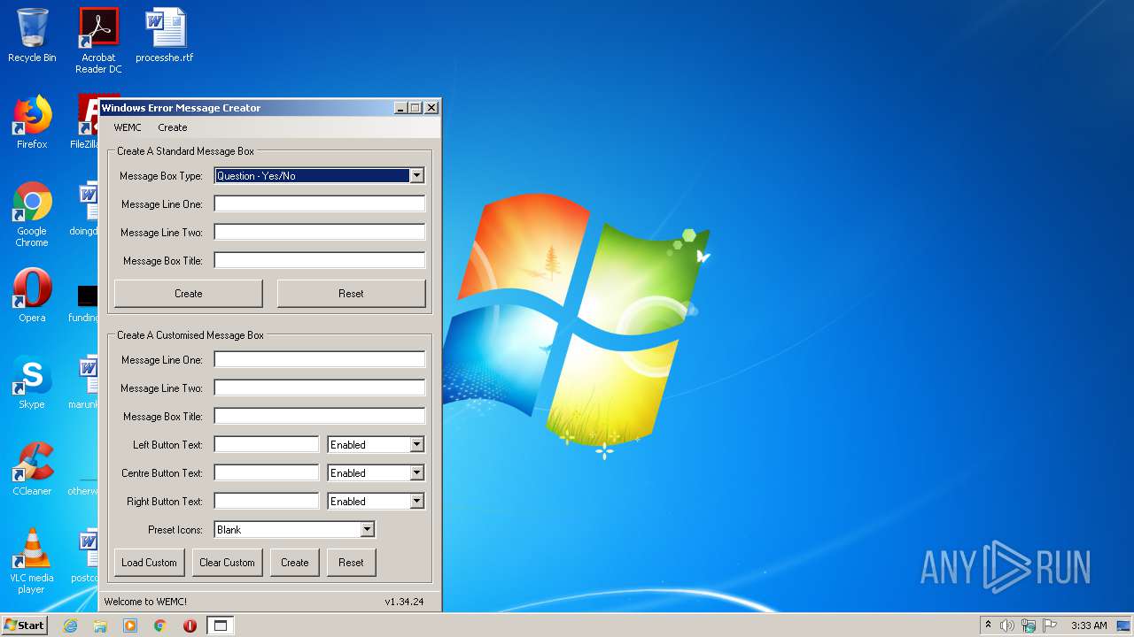Show hidden system tray icons

[988, 625]
